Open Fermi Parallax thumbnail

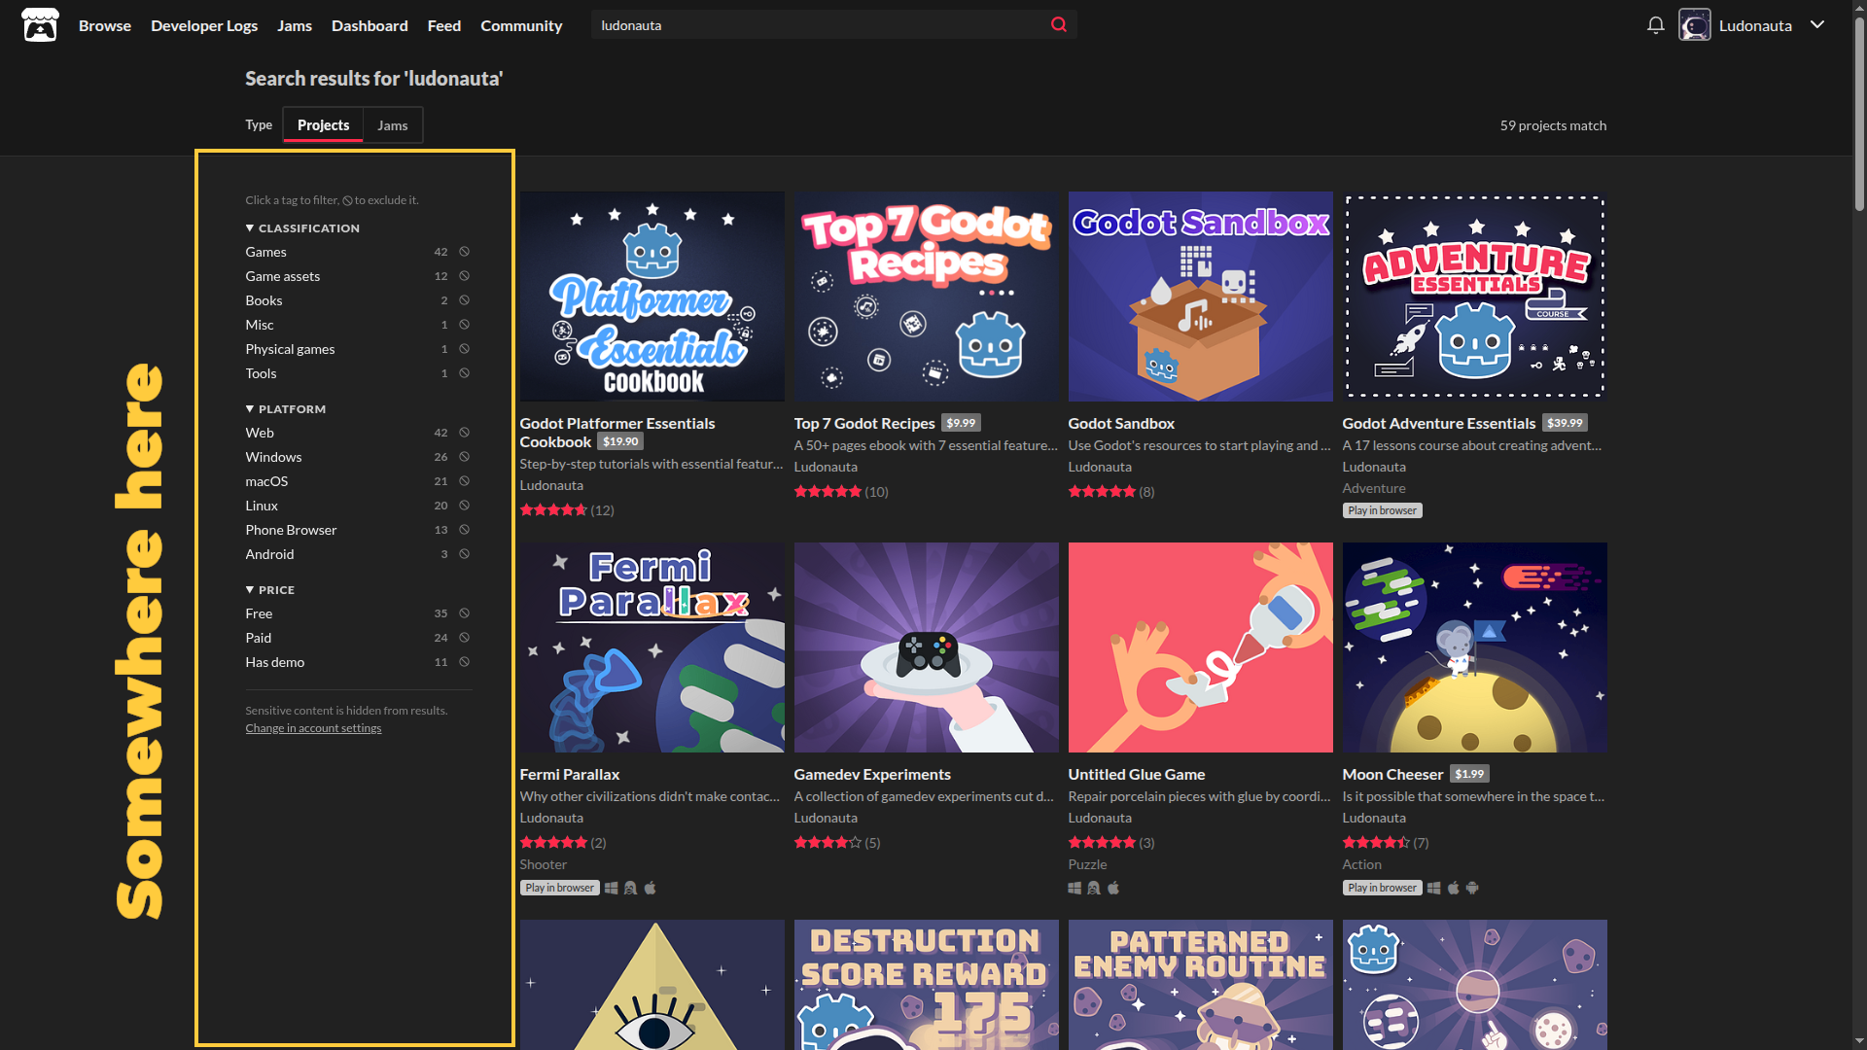652,647
